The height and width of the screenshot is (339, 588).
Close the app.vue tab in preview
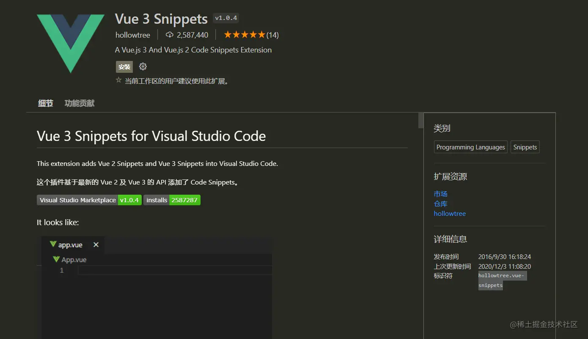(x=96, y=245)
